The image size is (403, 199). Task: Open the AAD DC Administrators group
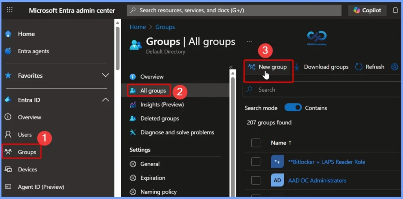click(x=317, y=180)
